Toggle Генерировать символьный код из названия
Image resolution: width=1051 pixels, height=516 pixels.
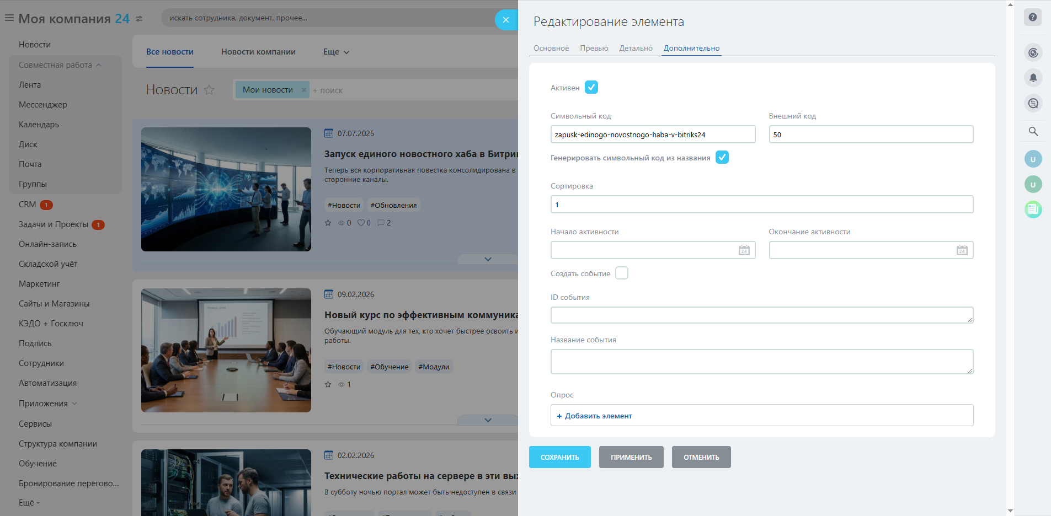(x=722, y=158)
